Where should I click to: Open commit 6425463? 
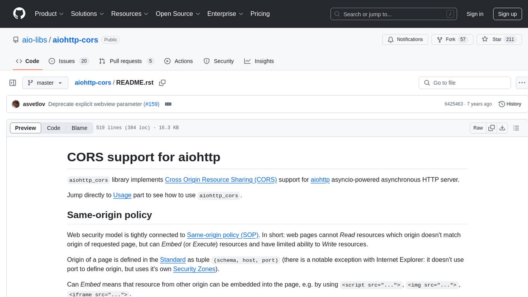[453, 104]
